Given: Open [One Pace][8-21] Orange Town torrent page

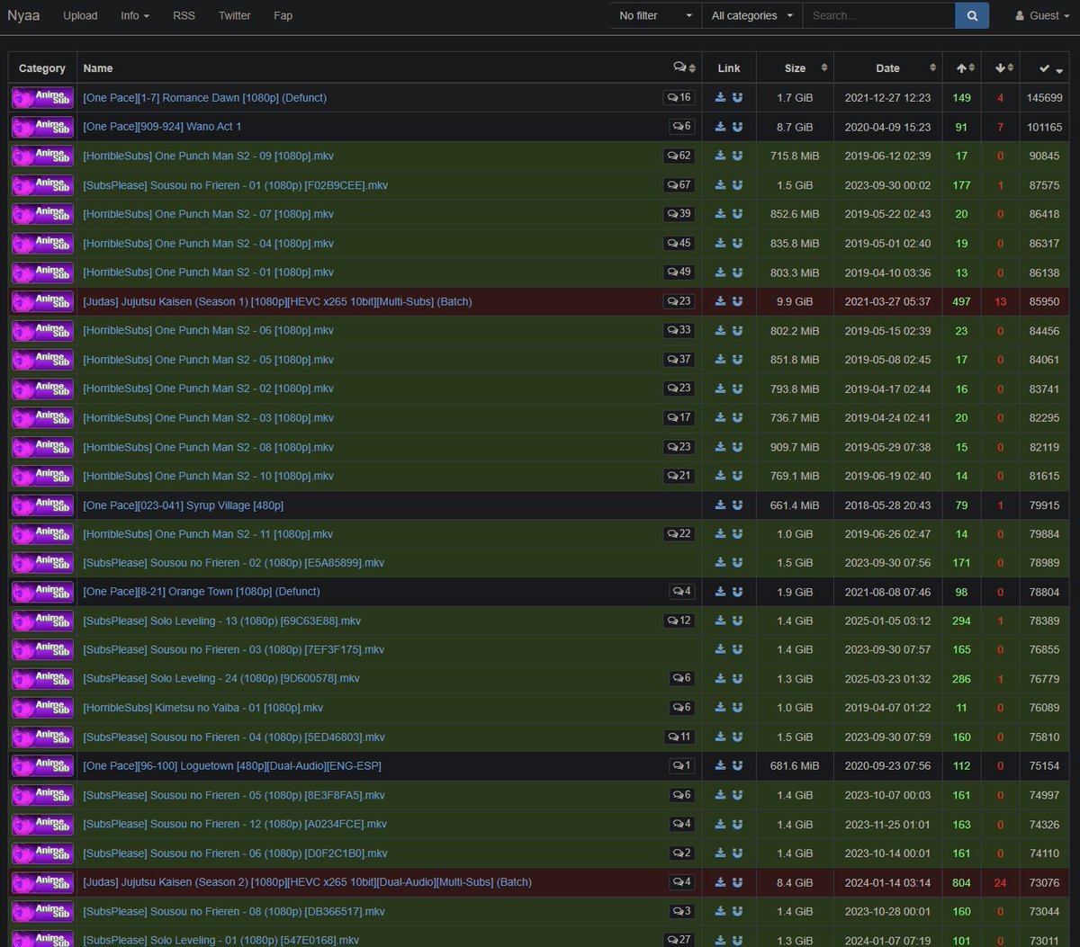Looking at the screenshot, I should [x=201, y=592].
